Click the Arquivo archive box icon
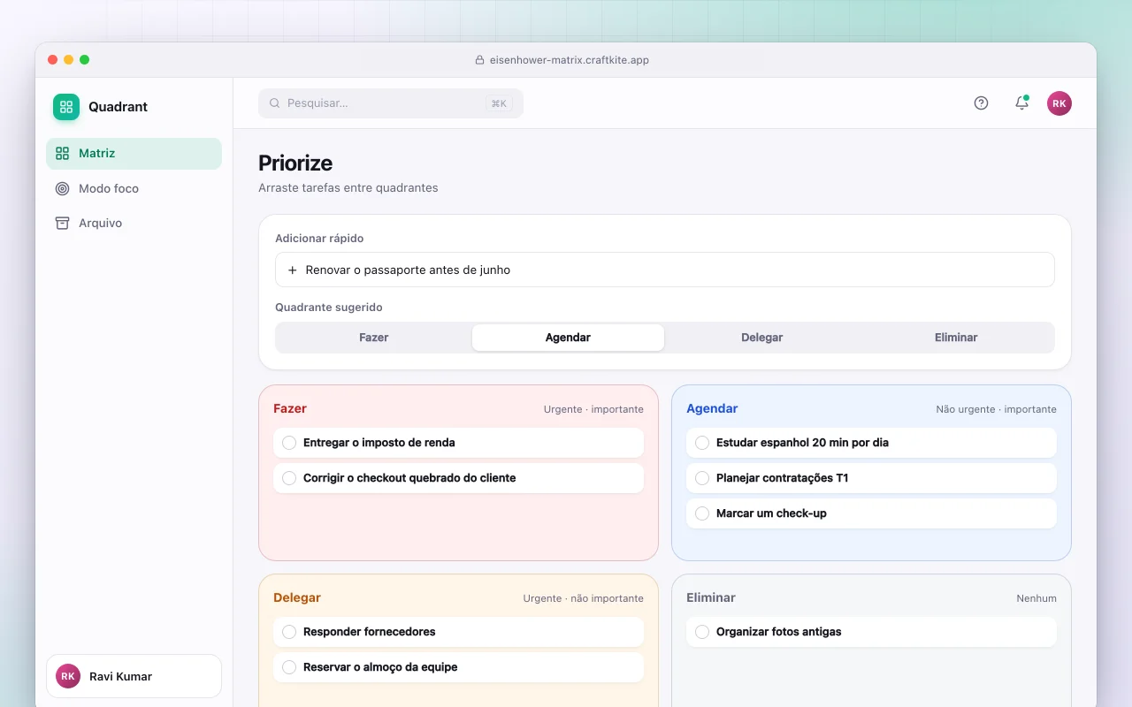Screen dimensions: 1132x707 click(x=62, y=223)
